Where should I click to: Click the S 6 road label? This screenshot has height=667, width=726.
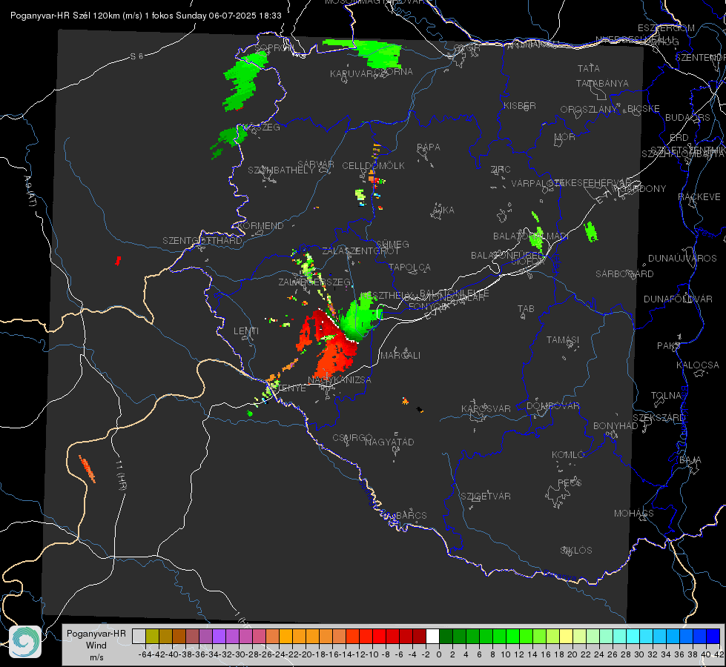point(137,56)
